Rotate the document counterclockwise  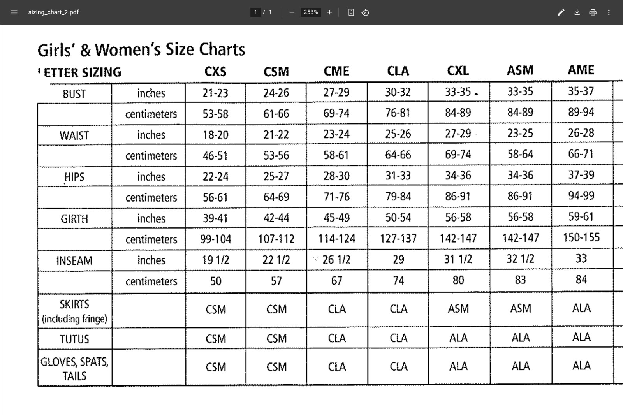(x=365, y=12)
